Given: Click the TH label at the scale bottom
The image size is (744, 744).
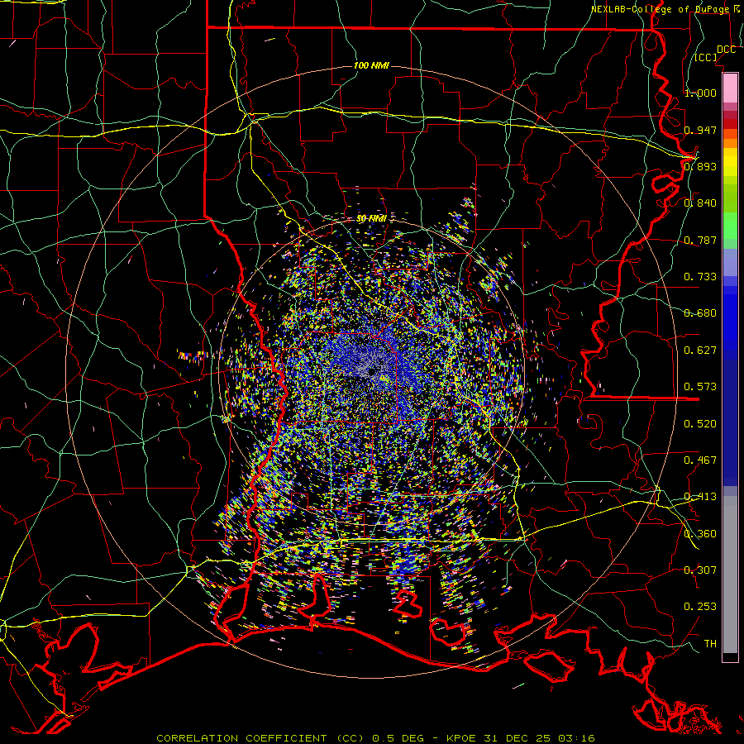Looking at the screenshot, I should (x=710, y=644).
